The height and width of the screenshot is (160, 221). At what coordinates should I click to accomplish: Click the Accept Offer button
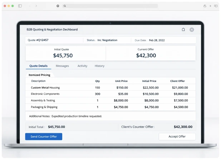tap(177, 136)
